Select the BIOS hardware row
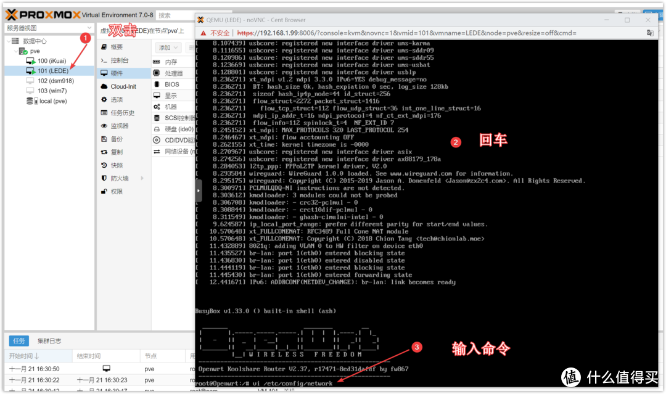The height and width of the screenshot is (394, 666). click(x=173, y=84)
